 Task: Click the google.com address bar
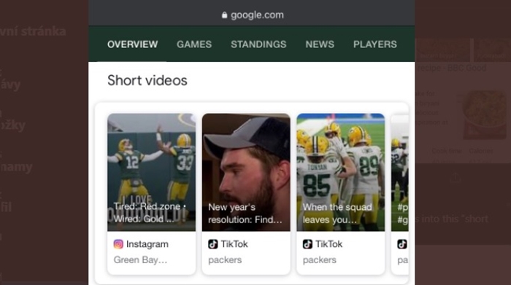252,15
